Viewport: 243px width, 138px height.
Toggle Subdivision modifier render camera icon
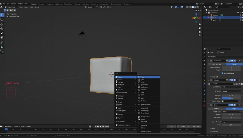tap(235, 61)
